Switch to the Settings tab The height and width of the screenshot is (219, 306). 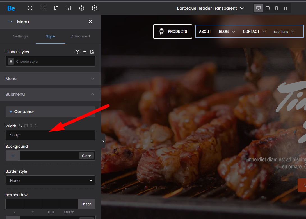click(20, 36)
